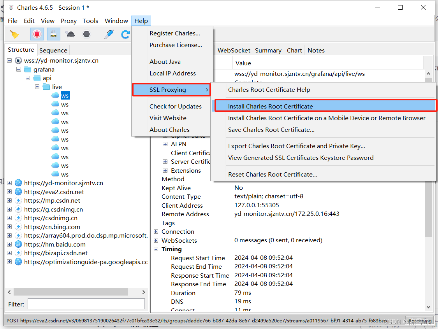The width and height of the screenshot is (438, 329).
Task: Click the cloud icon of selected ws
Action: 55,95
